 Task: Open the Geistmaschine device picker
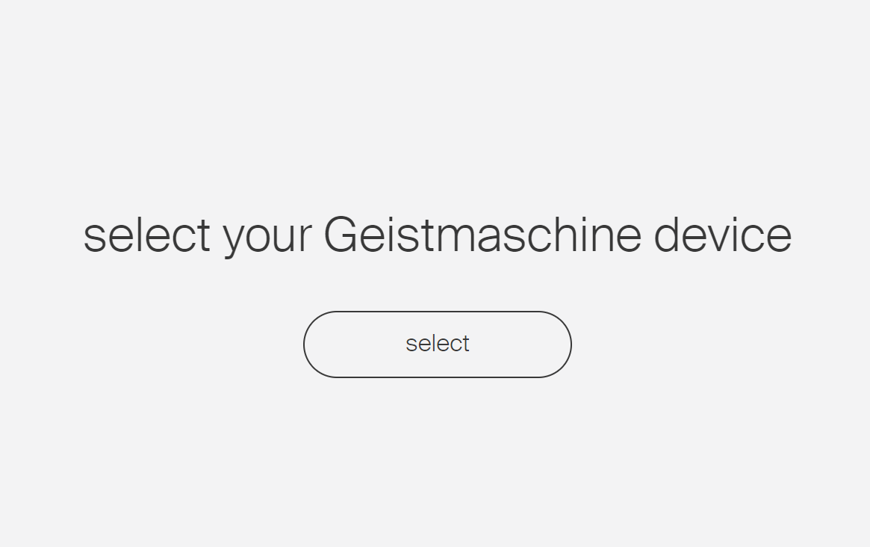point(437,344)
